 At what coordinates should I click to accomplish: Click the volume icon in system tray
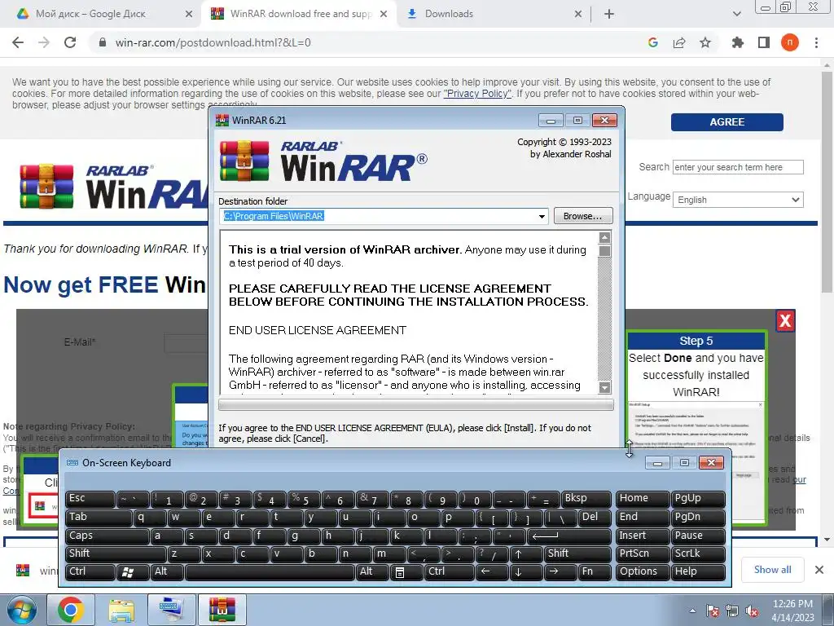click(752, 611)
